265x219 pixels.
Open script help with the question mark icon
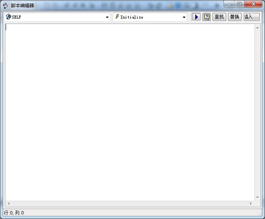[207, 17]
